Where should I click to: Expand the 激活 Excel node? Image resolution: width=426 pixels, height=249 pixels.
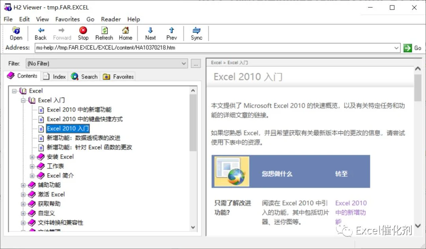coord(23,195)
